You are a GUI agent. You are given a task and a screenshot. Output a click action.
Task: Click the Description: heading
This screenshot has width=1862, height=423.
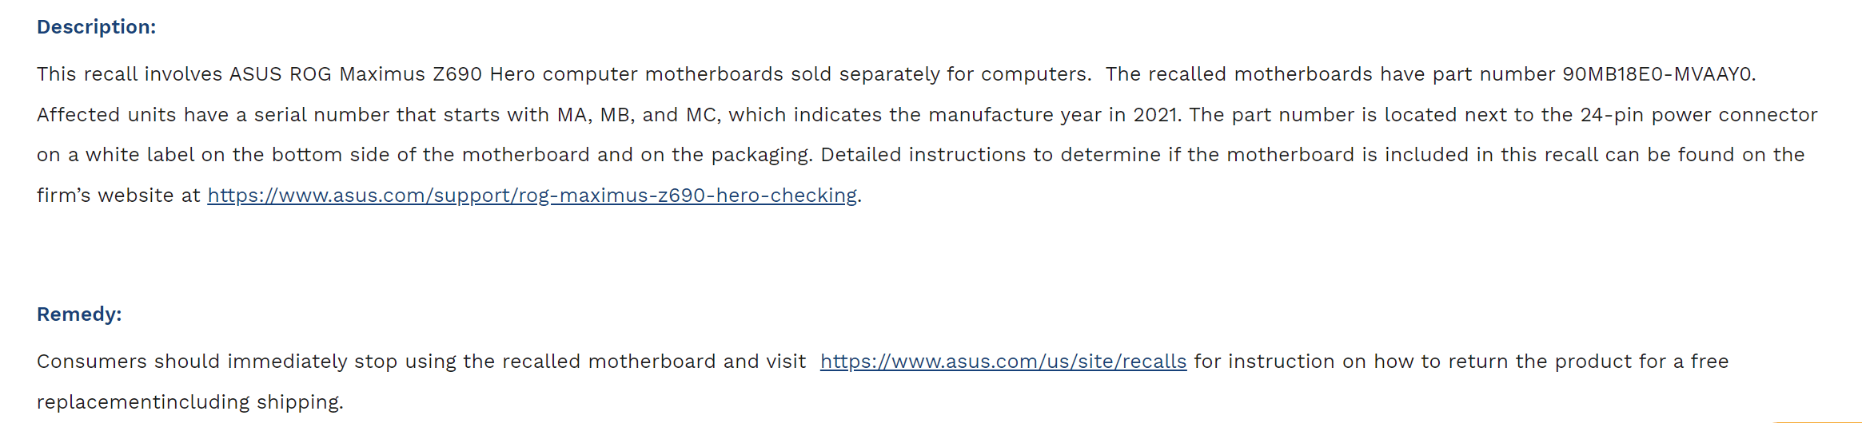pos(96,27)
